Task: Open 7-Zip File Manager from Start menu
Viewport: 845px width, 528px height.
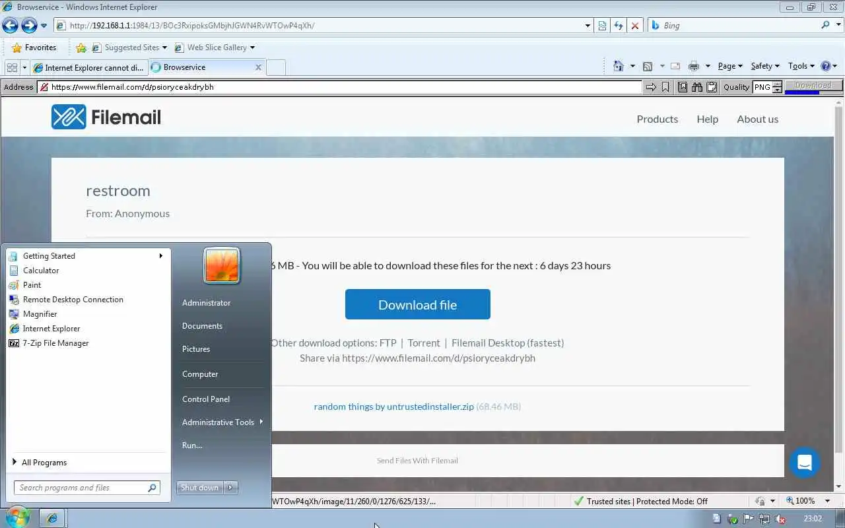Action: point(88,343)
